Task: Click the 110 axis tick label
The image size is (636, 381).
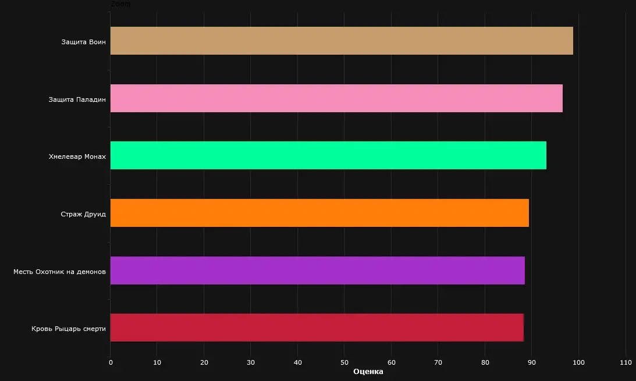Action: [626, 362]
